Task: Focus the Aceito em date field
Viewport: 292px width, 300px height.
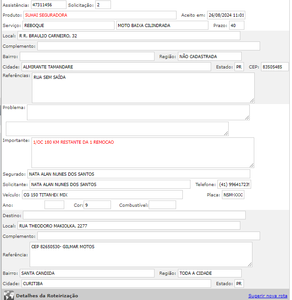Action: [x=226, y=15]
